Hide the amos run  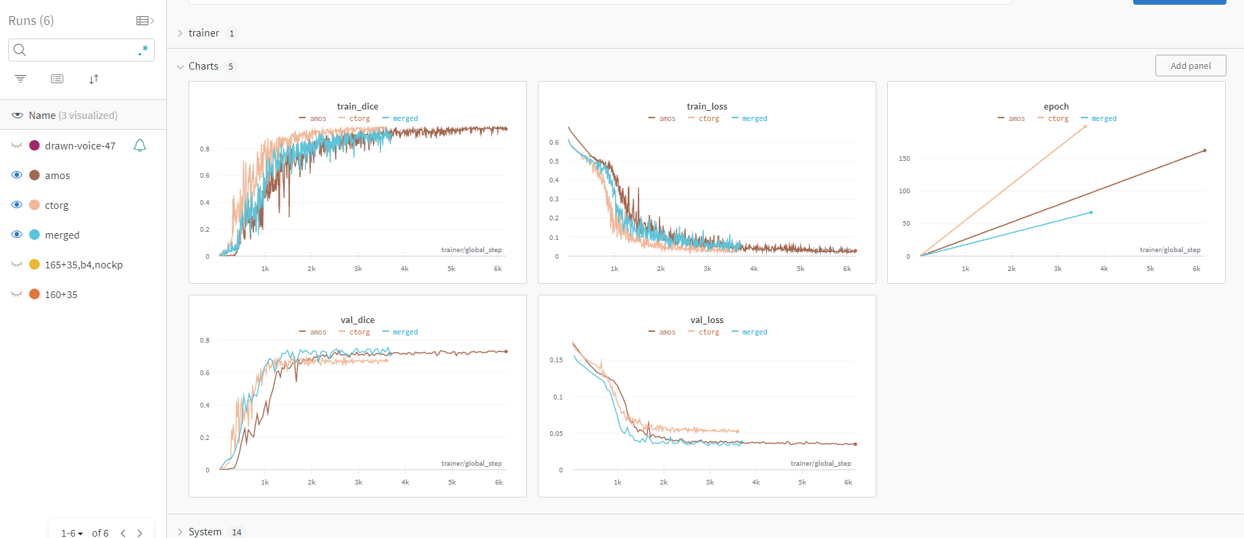(17, 175)
